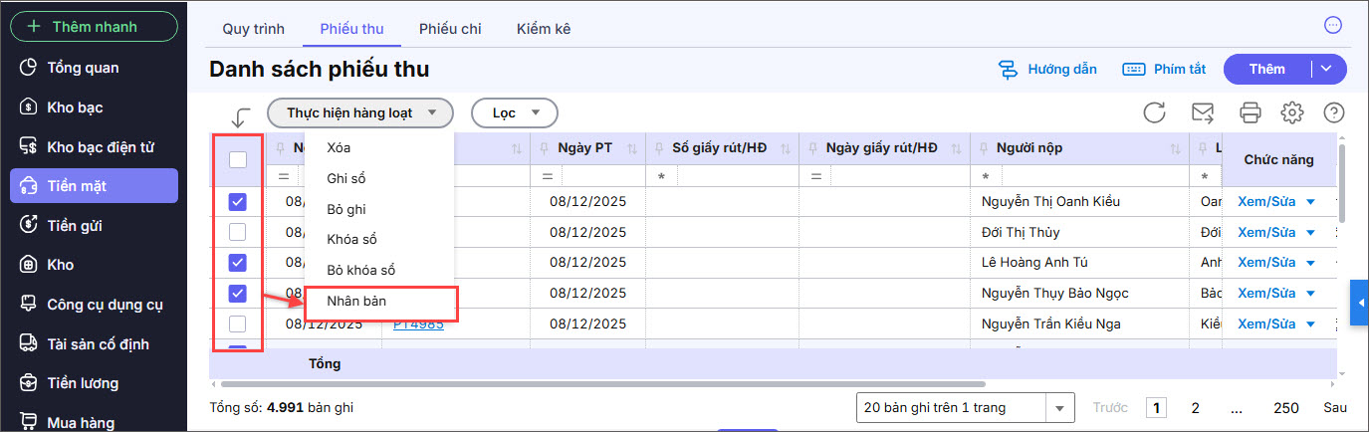
Task: Open the more options ellipsis icon
Action: pos(1332,25)
